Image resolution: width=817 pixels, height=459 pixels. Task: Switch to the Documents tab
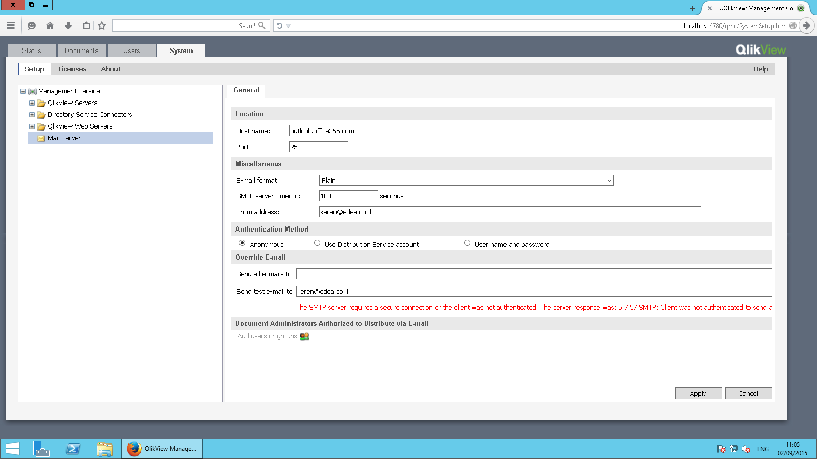click(82, 50)
